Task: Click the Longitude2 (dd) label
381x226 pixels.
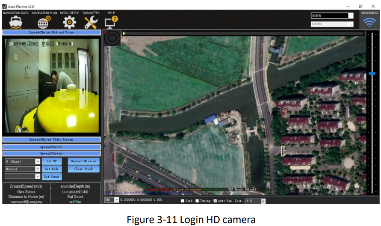Action: (x=75, y=192)
